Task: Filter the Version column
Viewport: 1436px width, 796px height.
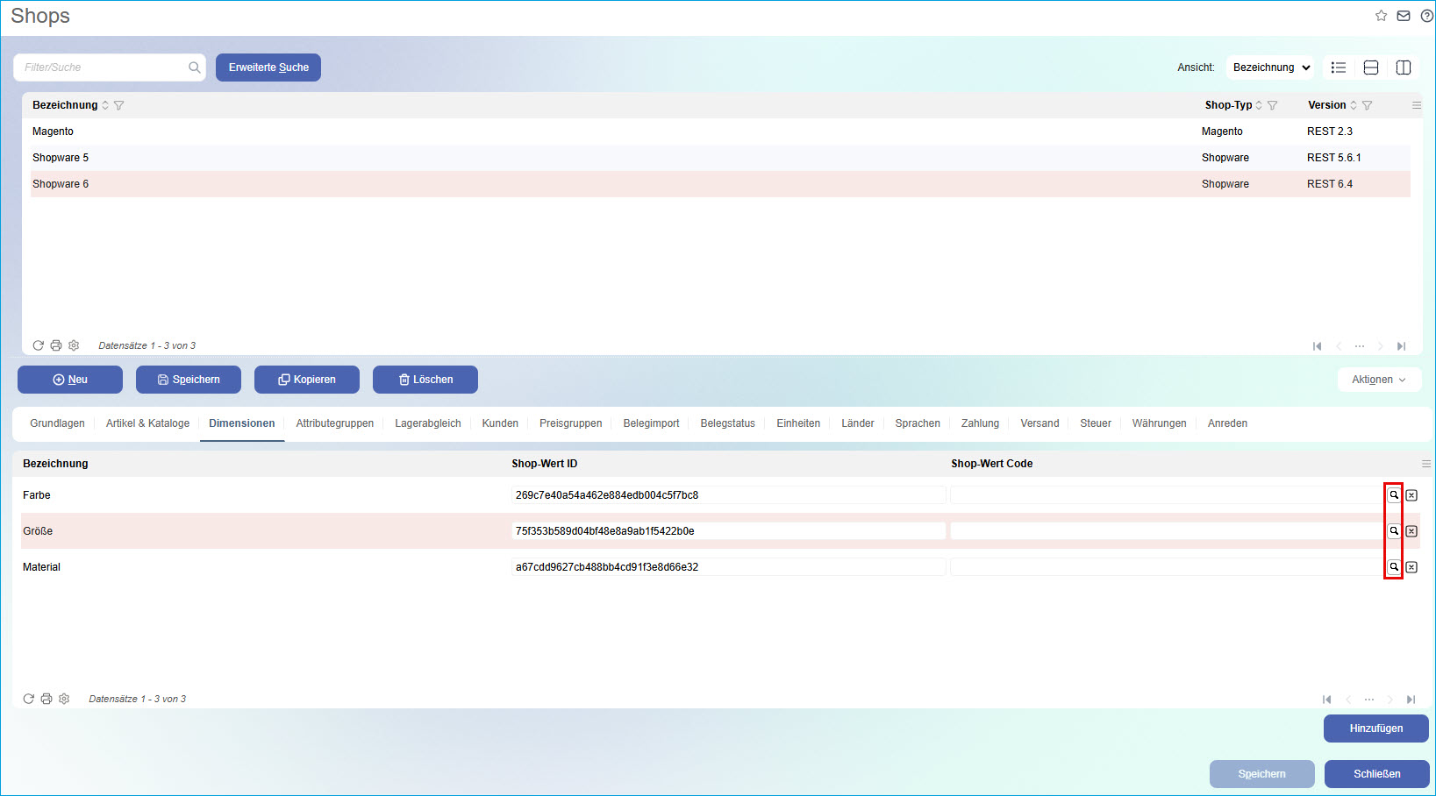Action: click(x=1368, y=105)
